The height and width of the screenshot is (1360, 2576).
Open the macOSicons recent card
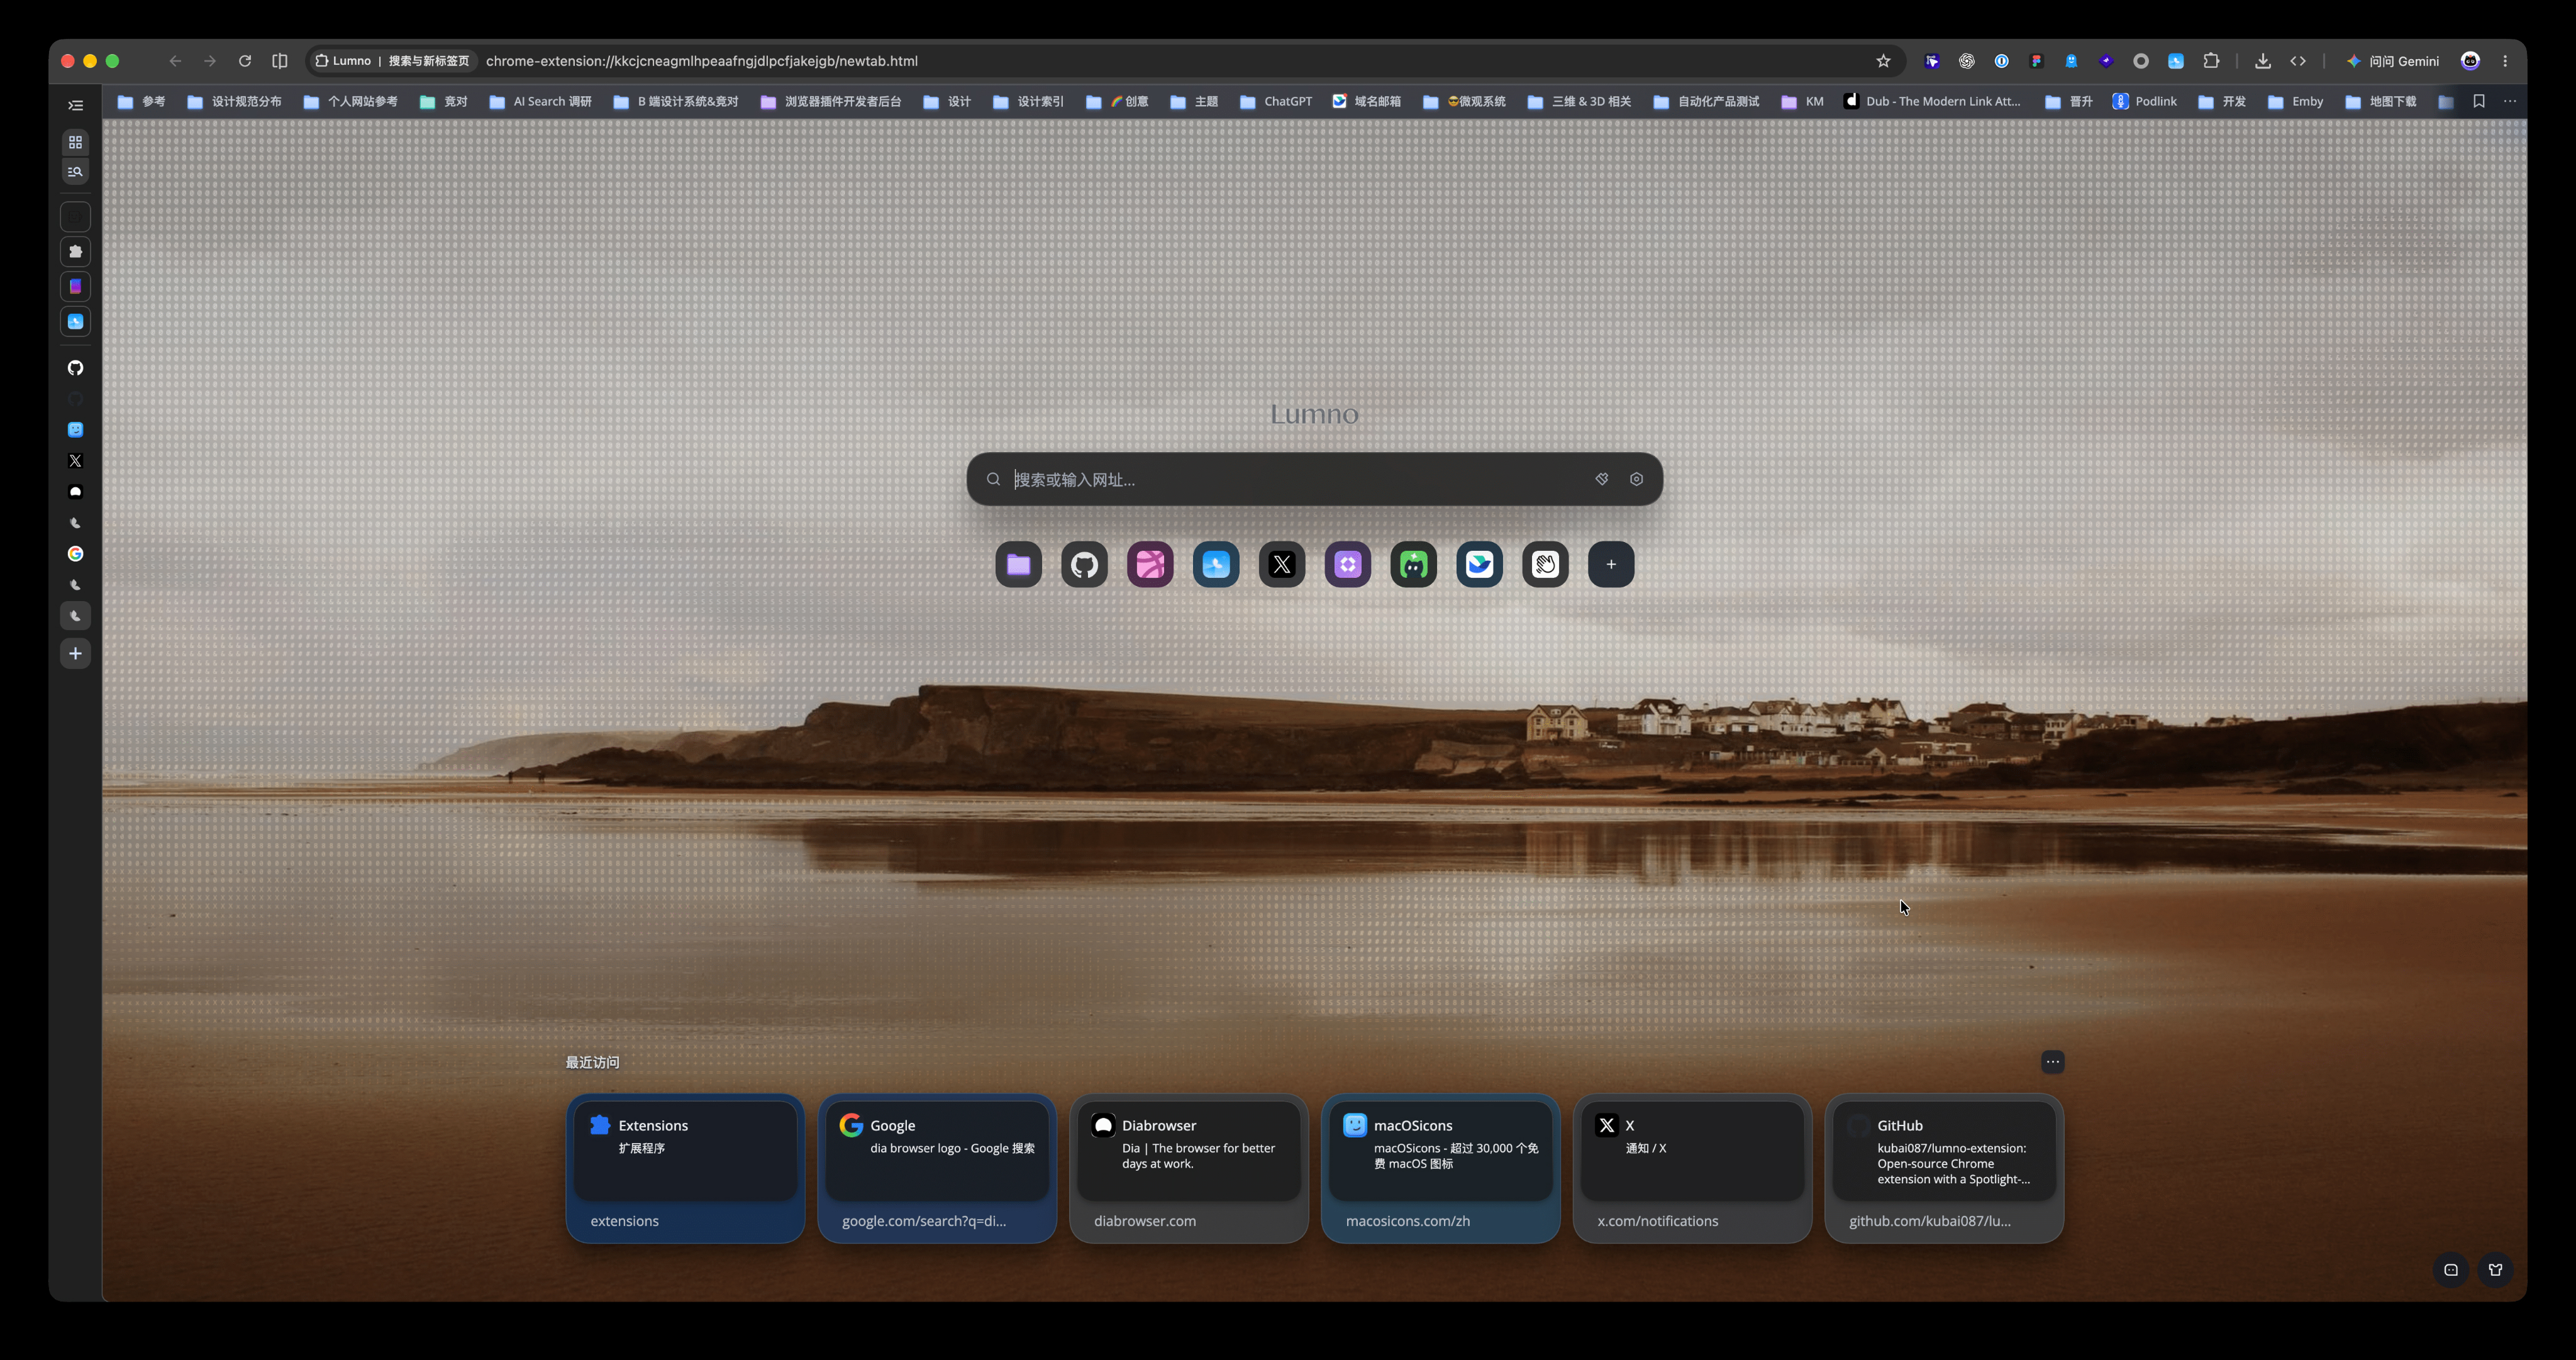1441,1168
